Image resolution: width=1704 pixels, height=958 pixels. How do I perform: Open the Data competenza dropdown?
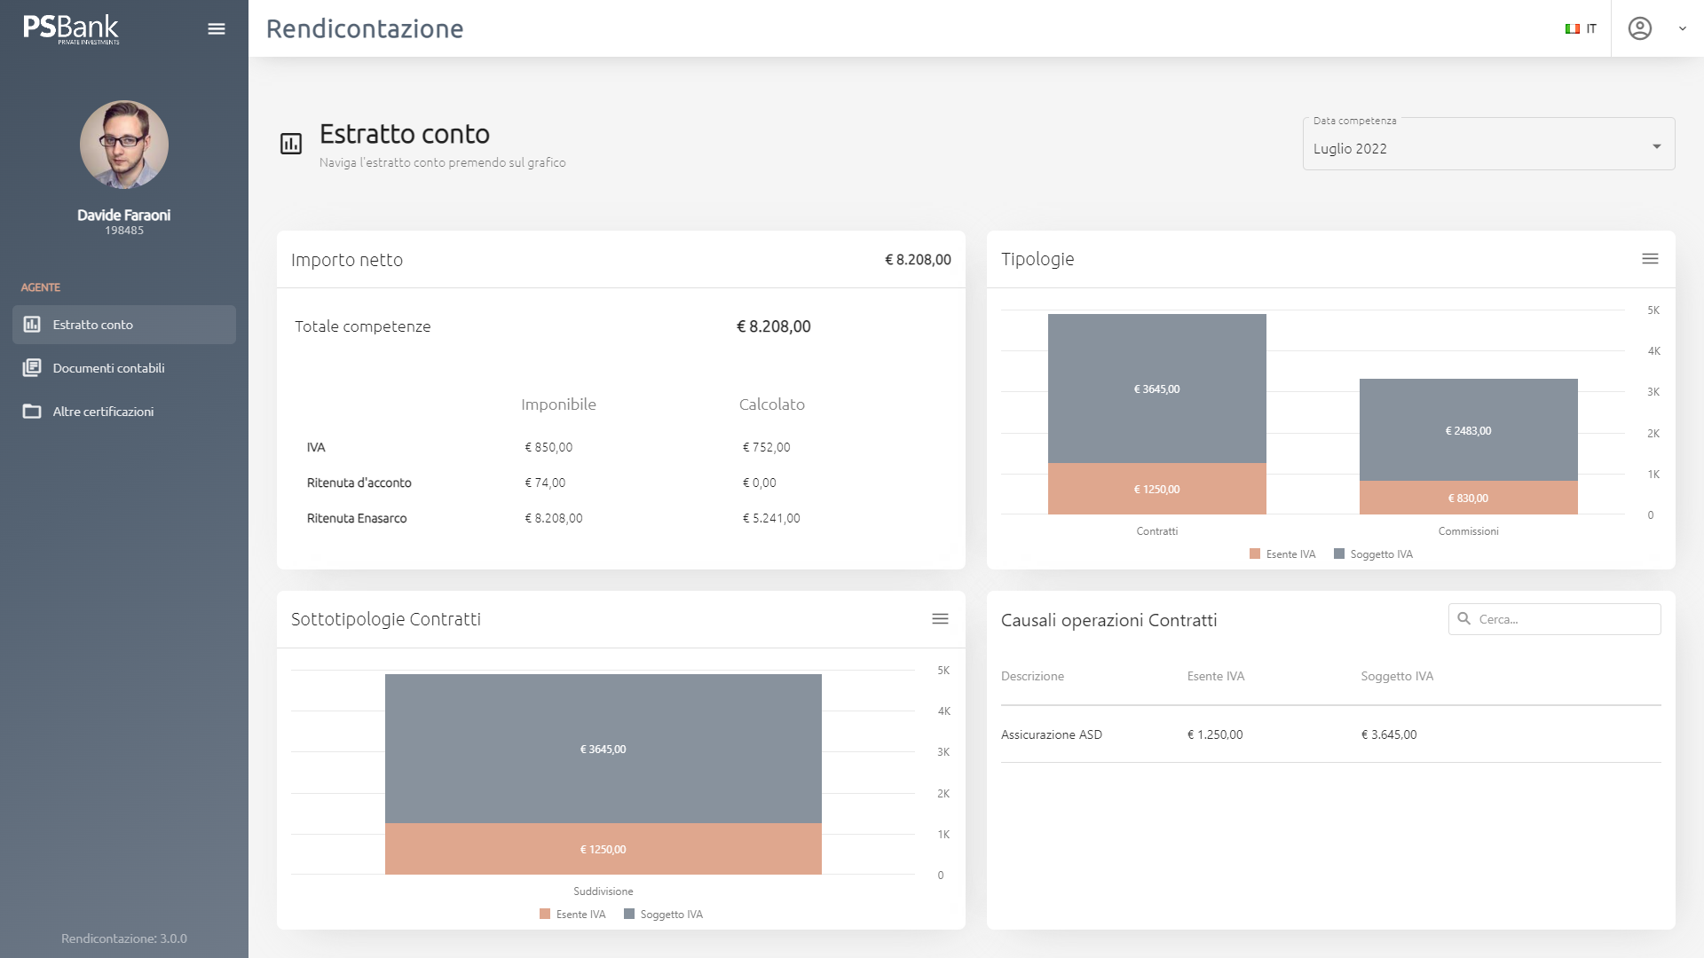coord(1488,147)
